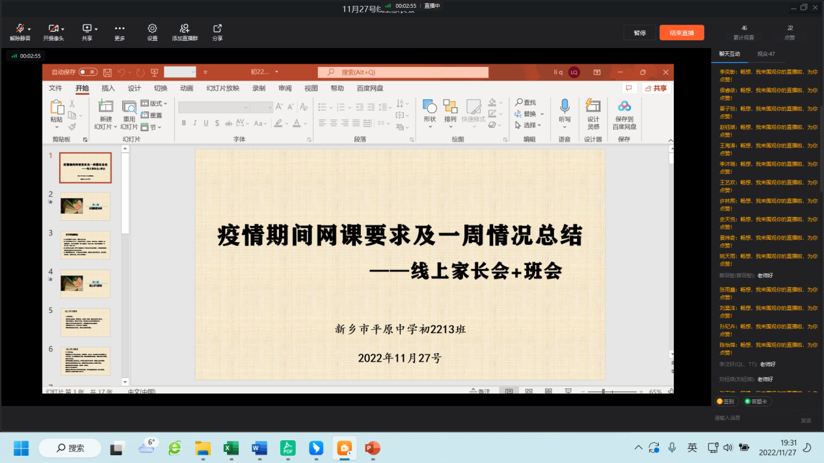Click 新建幻灯片 new slide icon
The width and height of the screenshot is (824, 463).
[105, 106]
